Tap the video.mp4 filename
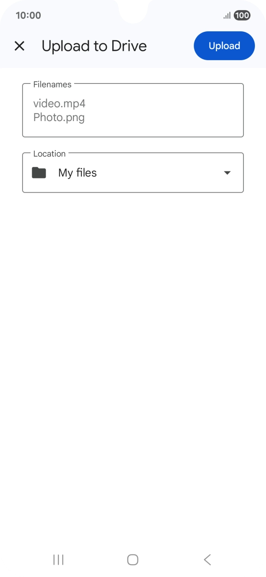266x577 pixels. pos(59,104)
